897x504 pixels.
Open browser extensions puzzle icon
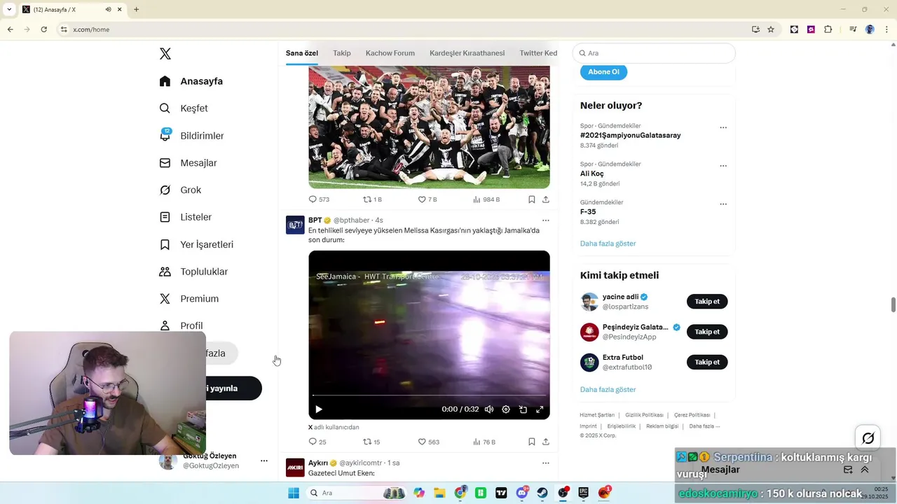click(828, 29)
